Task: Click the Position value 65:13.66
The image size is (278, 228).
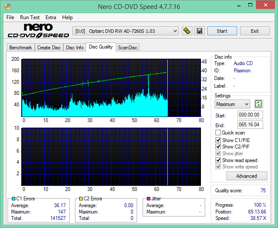Action: point(257,212)
